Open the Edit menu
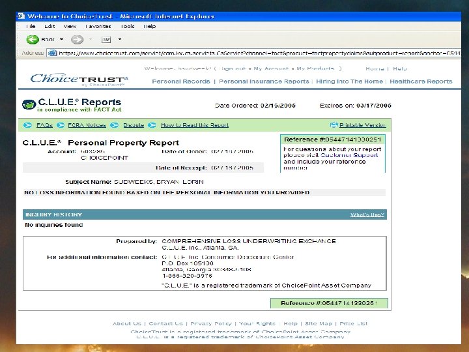 click(50, 26)
